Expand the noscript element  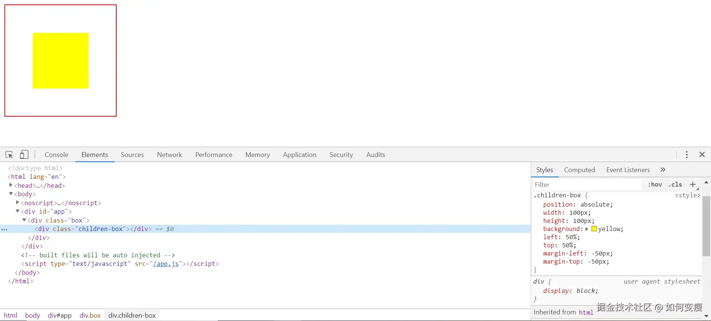click(x=18, y=203)
